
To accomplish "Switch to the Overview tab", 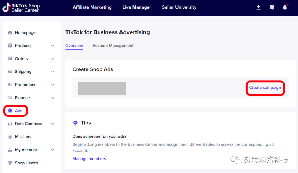I will pos(74,46).
